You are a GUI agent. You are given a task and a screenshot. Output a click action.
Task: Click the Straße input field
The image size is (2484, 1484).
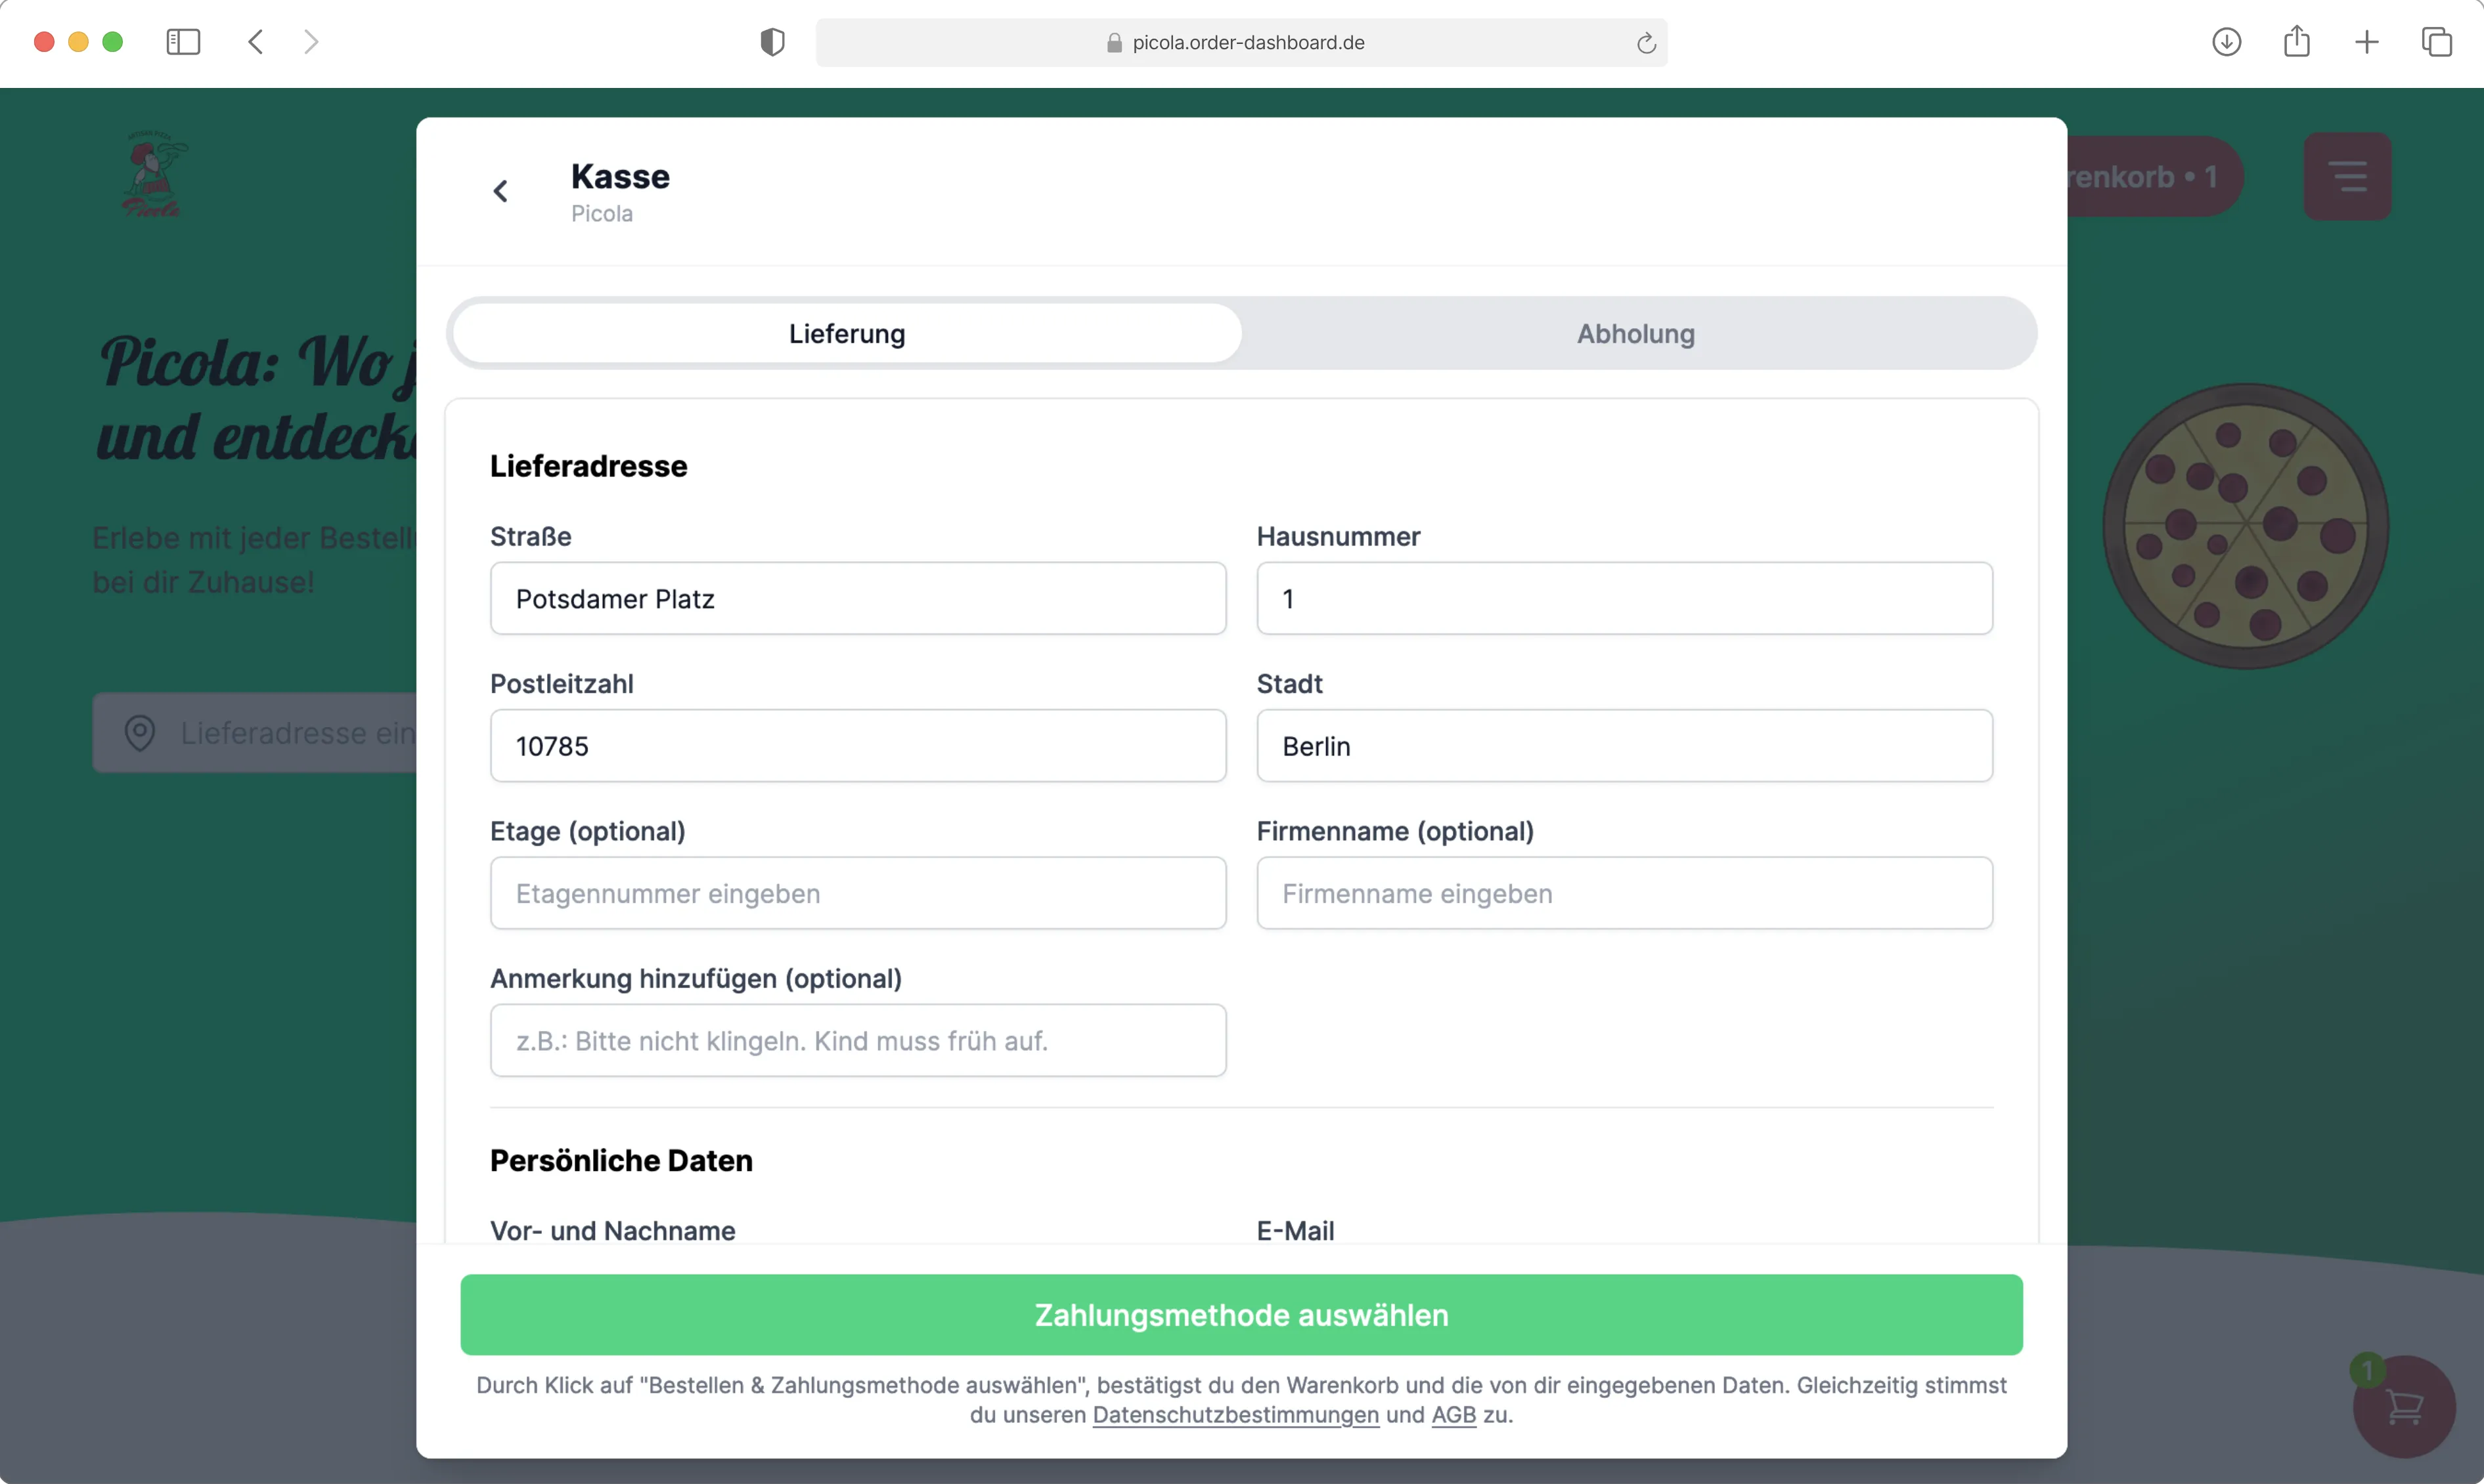857,599
